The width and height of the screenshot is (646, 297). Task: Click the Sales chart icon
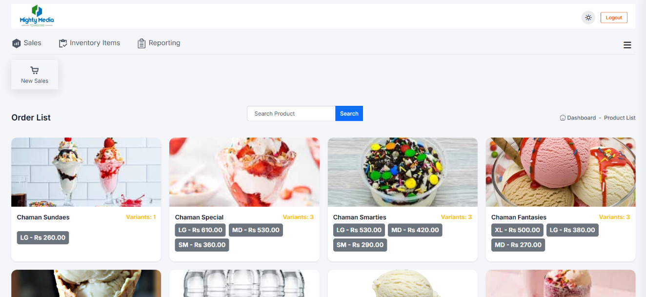click(17, 43)
